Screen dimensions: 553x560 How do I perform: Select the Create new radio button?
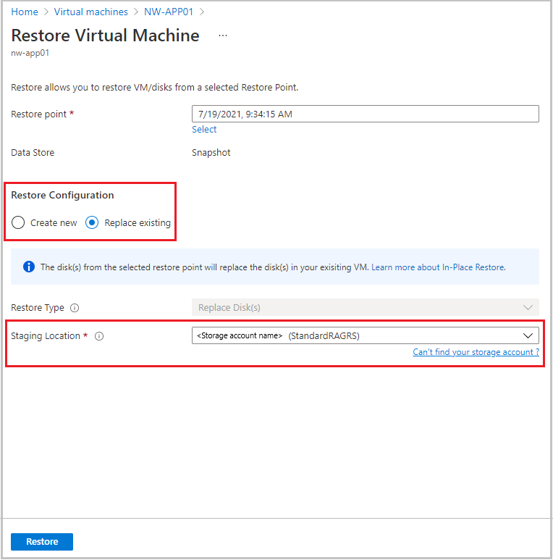coord(18,222)
